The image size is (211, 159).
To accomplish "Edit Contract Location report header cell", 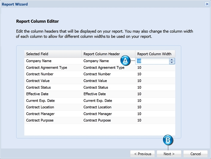I will click(x=108, y=107).
